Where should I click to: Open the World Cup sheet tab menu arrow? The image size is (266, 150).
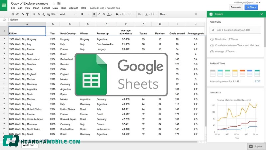36,145
